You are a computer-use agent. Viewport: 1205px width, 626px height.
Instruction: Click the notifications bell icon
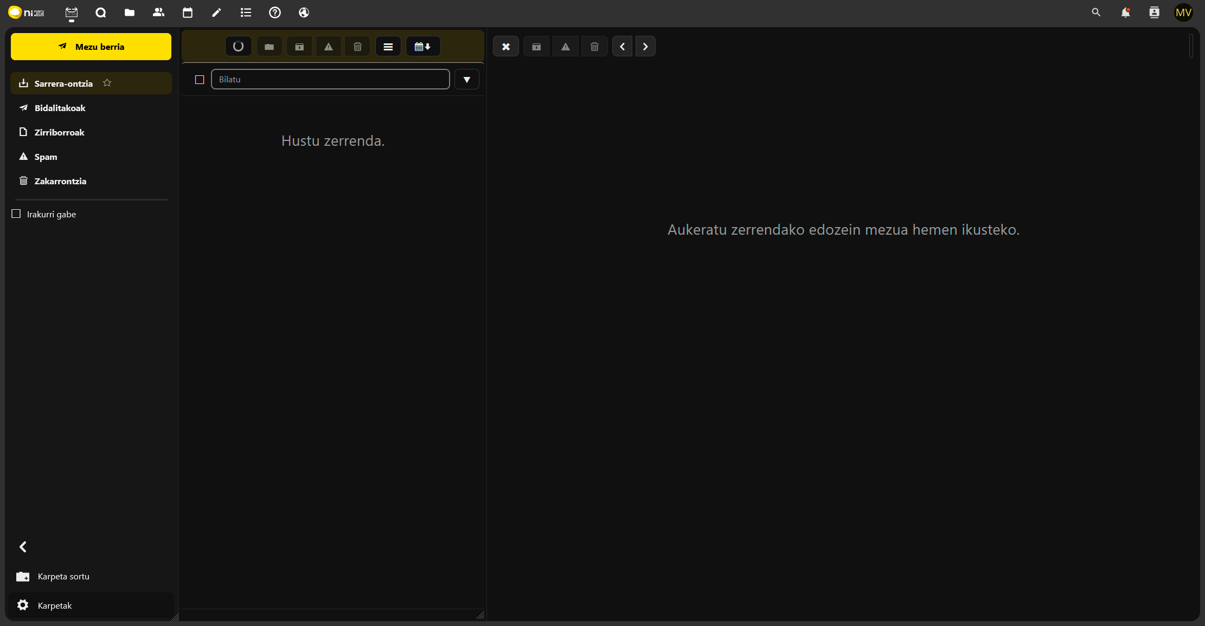point(1125,12)
